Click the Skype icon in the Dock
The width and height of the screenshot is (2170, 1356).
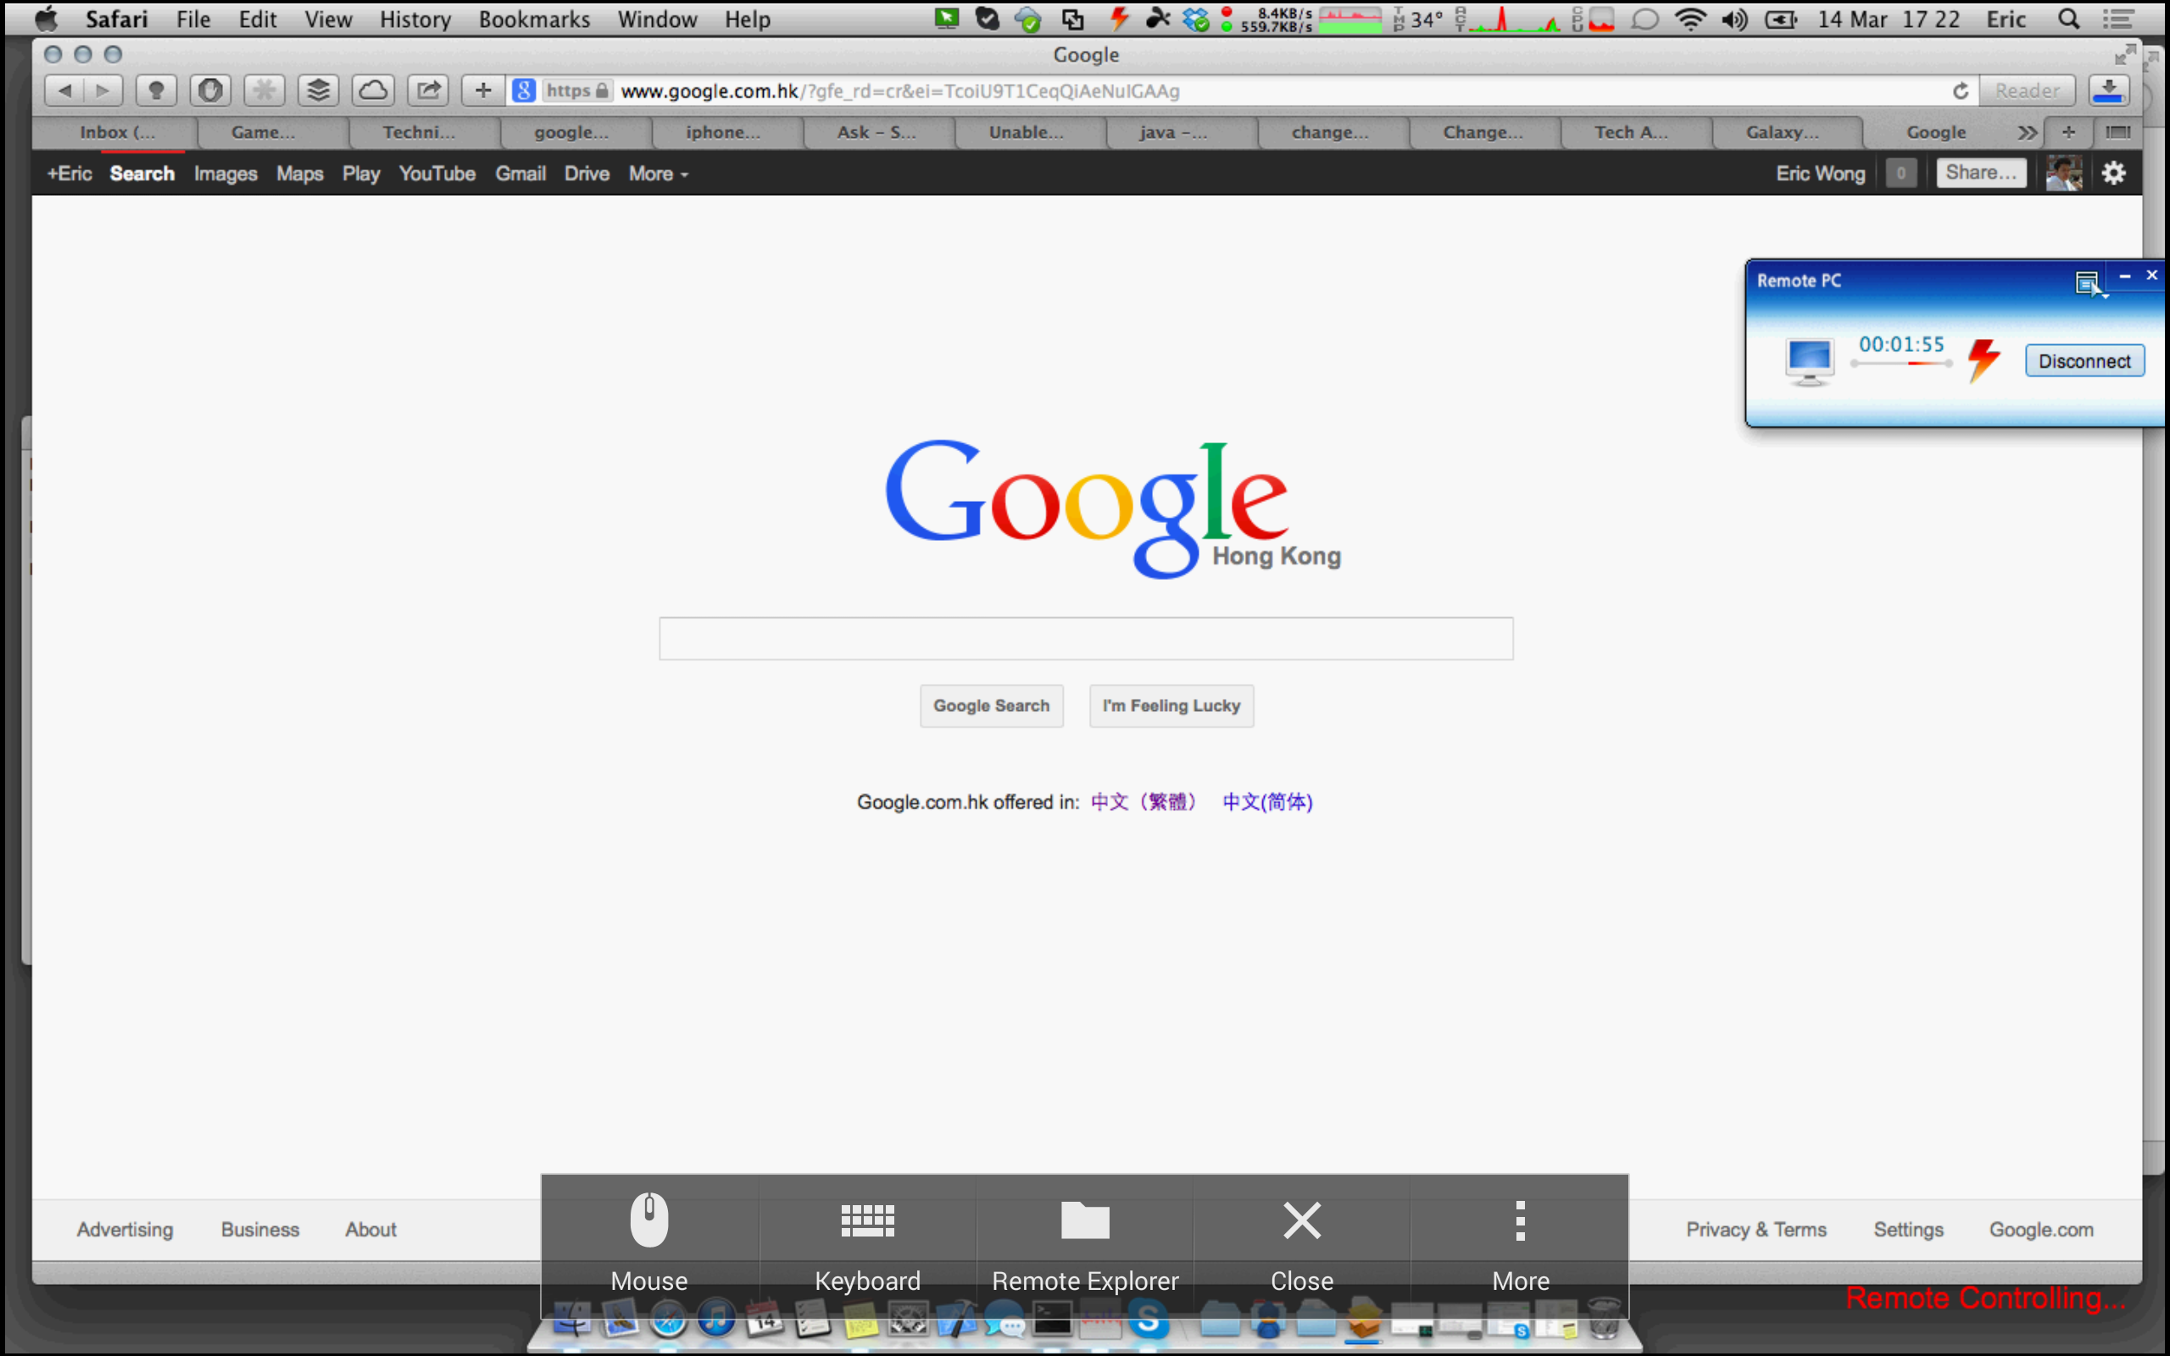[1148, 1320]
